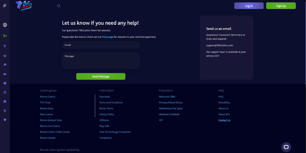Click the Bitcoin symbol sidebar icon
Viewport: 306px width, 153px height.
coord(5,111)
